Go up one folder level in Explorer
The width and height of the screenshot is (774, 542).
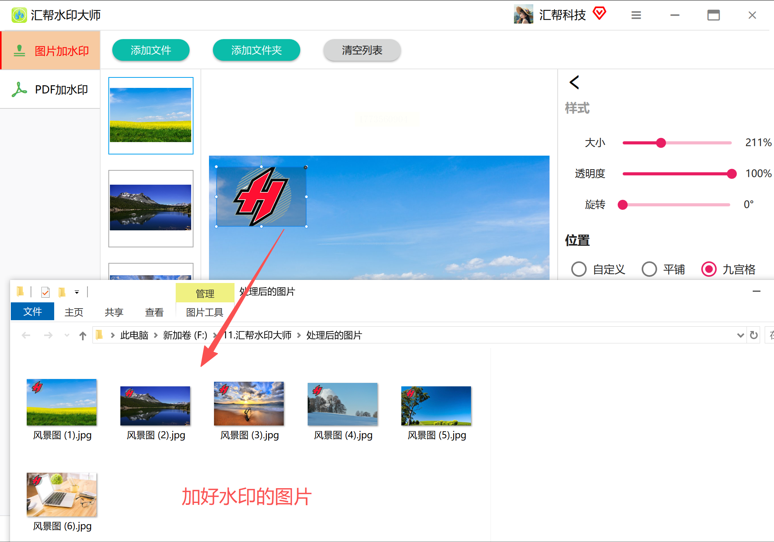pos(82,335)
